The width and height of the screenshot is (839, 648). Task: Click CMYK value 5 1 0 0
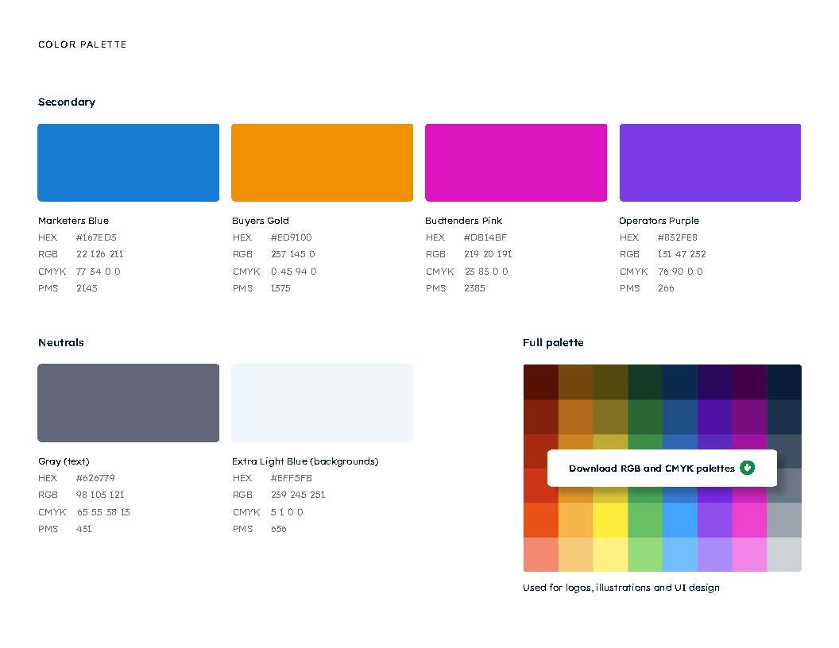287,512
